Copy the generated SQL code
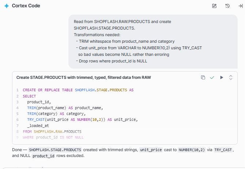Viewport: 245px width, 169px height. pyautogui.click(x=203, y=77)
